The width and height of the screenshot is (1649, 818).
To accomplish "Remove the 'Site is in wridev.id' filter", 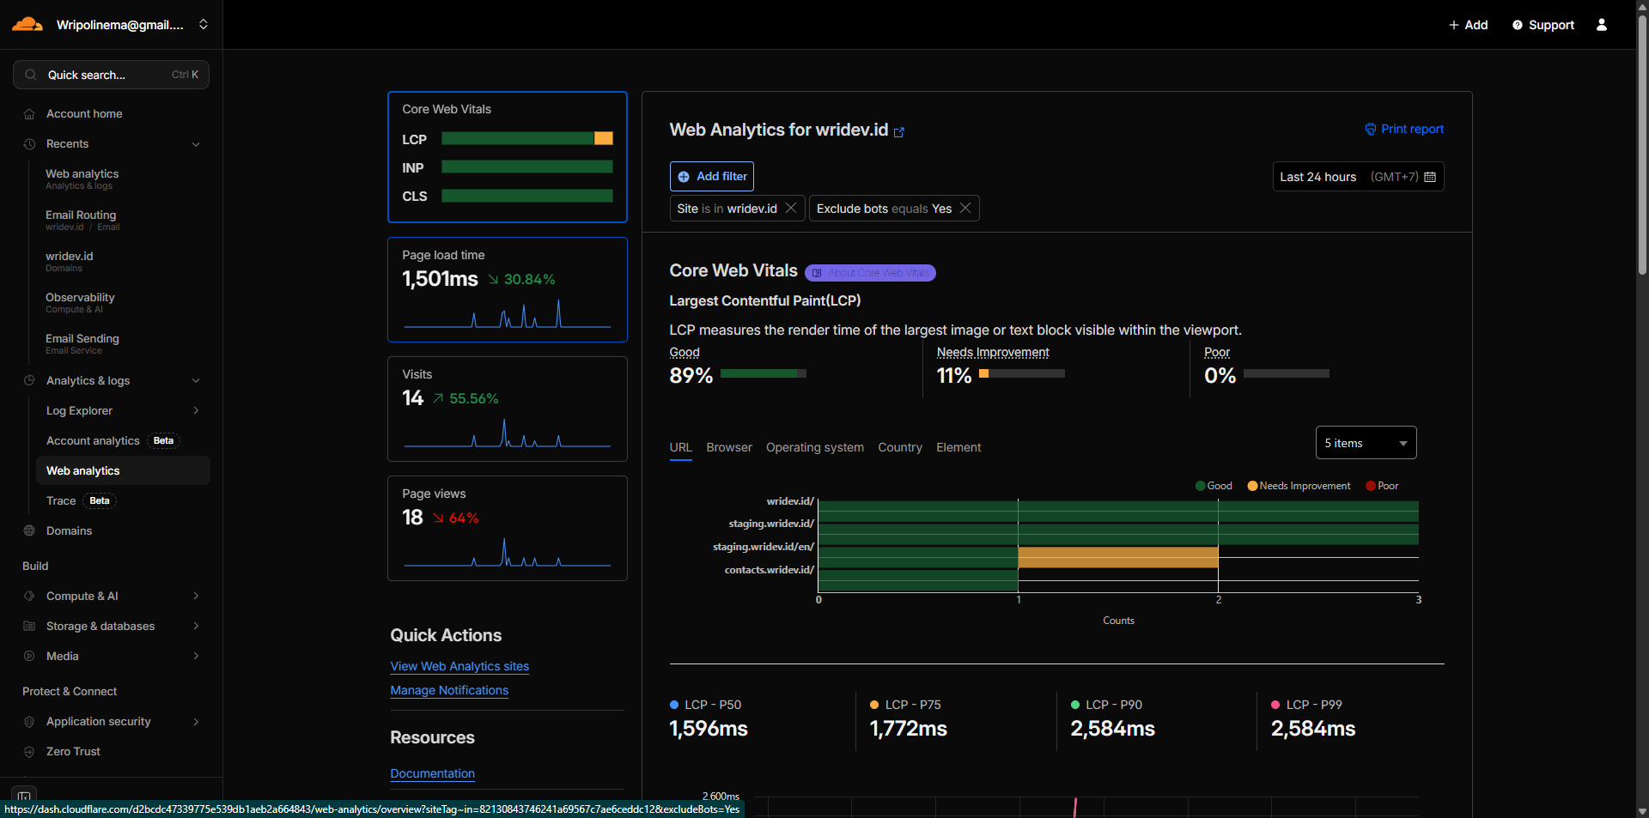I will click(791, 209).
